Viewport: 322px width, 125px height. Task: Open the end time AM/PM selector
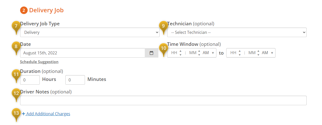(268, 53)
